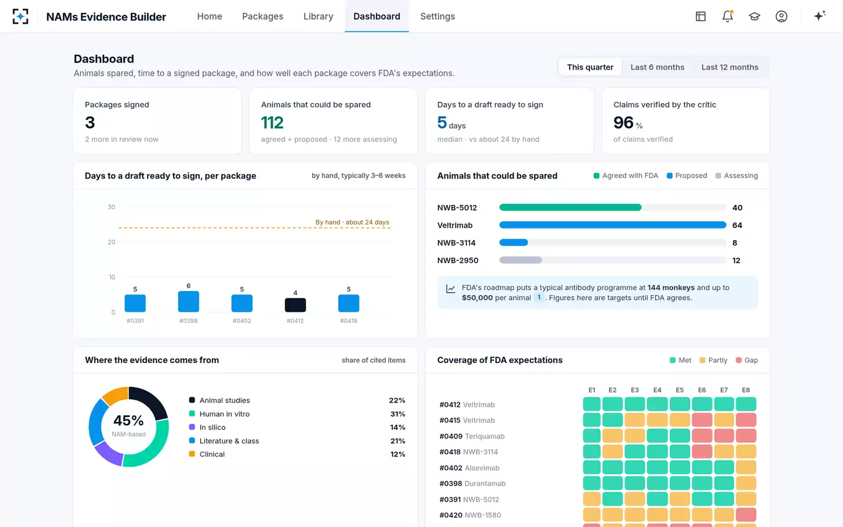Click the chart icon in FDA roadmap note

pos(451,289)
